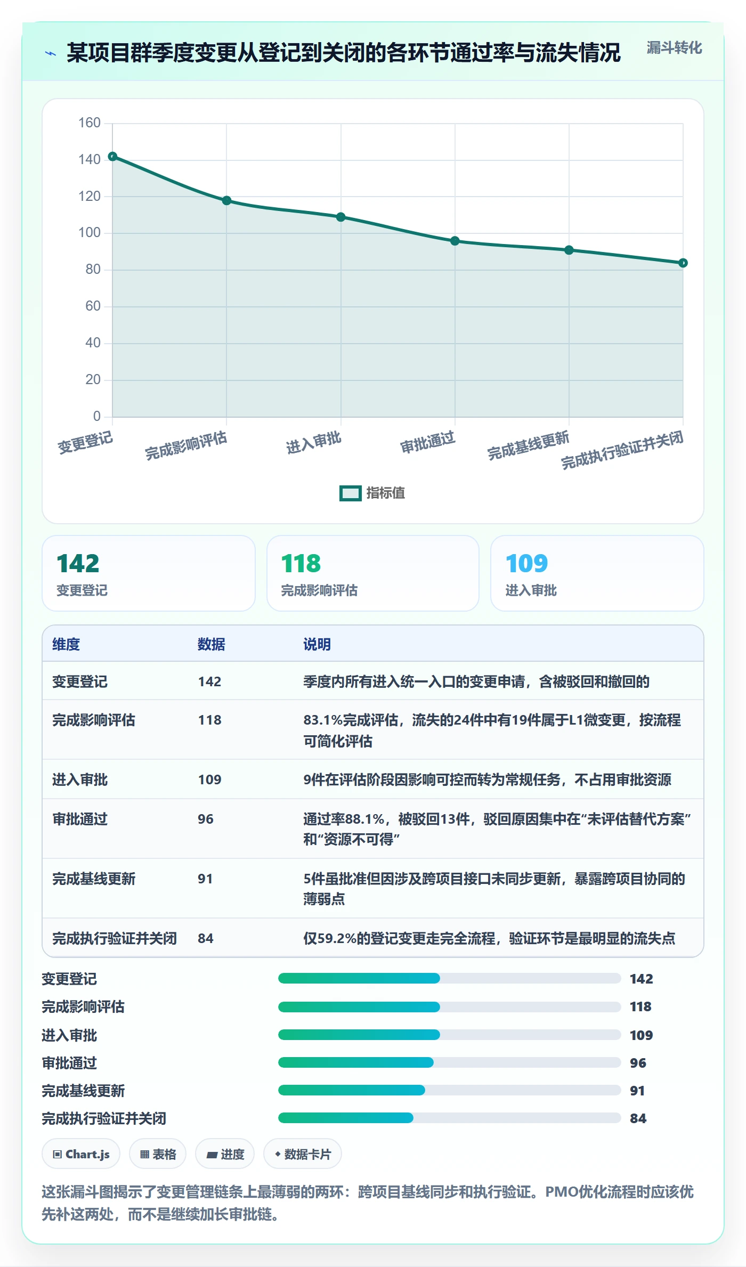Toggle the 指标值 legend swatch
Screen dimensions: 746x1267
[x=350, y=493]
